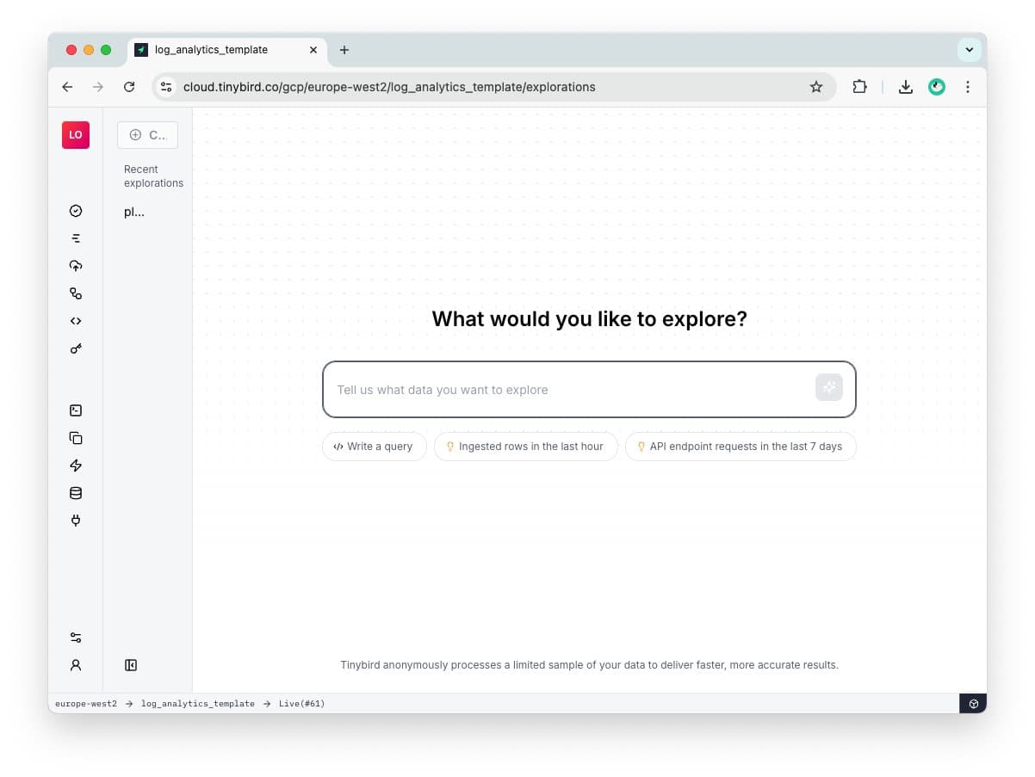The width and height of the screenshot is (1035, 777).
Task: Open the LO workspace avatar menu
Action: [x=76, y=135]
